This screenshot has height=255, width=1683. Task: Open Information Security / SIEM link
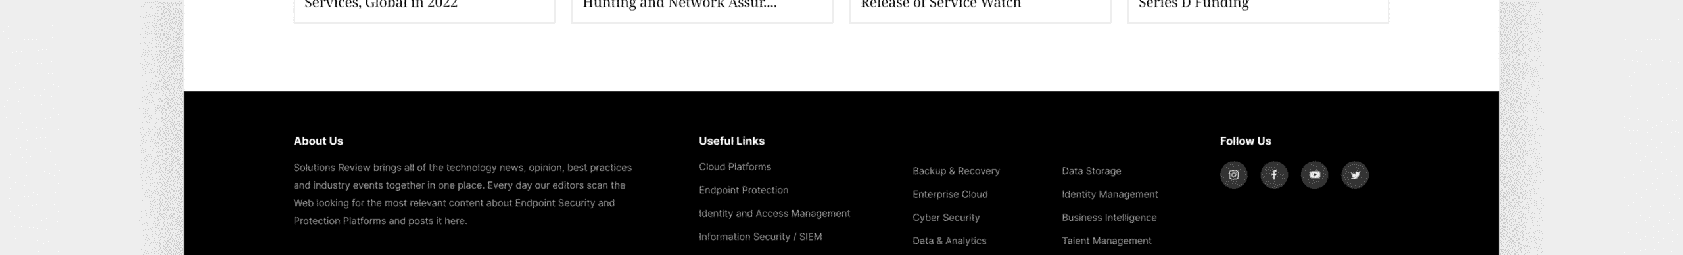[760, 237]
